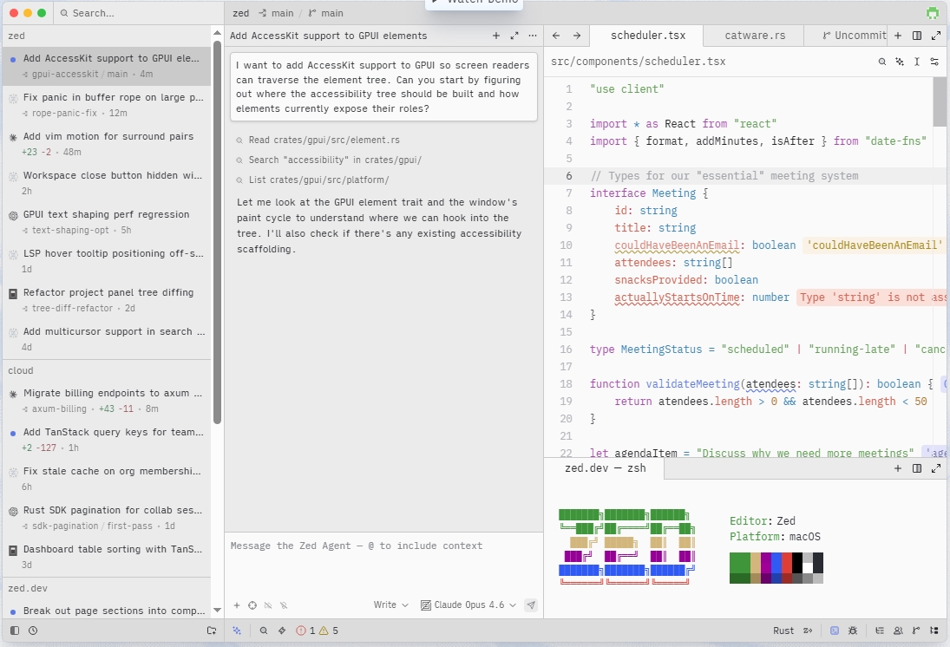Click 'Search "accessibility" in crates/gpui/' tool call
950x647 pixels.
point(329,160)
